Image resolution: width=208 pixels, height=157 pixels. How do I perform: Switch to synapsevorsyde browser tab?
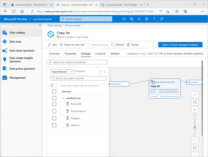pyautogui.click(x=122, y=5)
